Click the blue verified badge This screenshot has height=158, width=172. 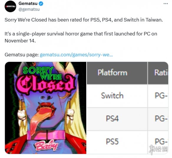click(41, 4)
